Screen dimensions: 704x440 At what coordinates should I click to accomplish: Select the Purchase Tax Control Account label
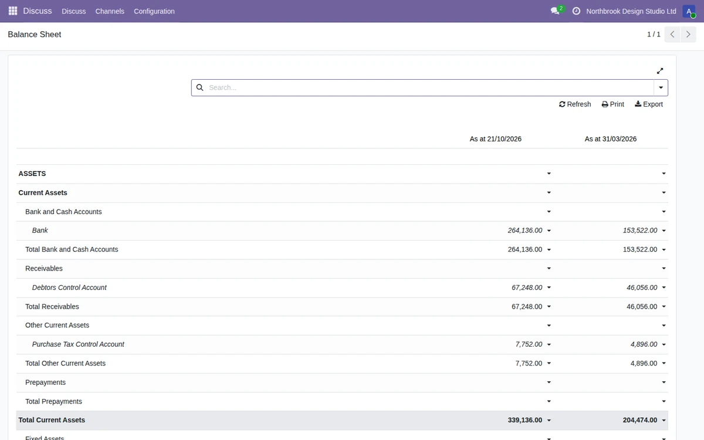point(78,344)
